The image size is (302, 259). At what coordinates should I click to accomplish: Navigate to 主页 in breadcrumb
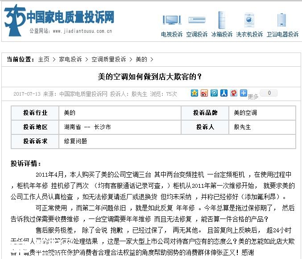(x=44, y=59)
